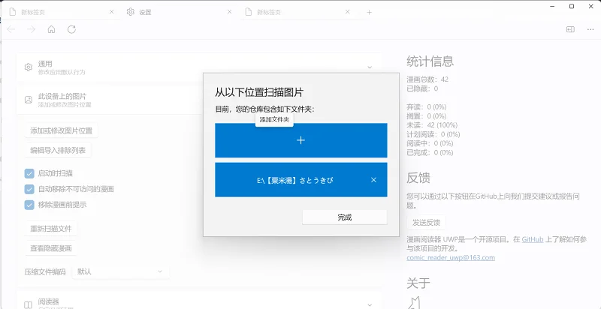Go forward with the right arrow
Screen dimensions: 601x309
tap(31, 29)
